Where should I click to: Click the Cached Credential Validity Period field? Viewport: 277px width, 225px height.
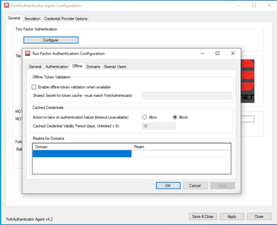coord(159,126)
